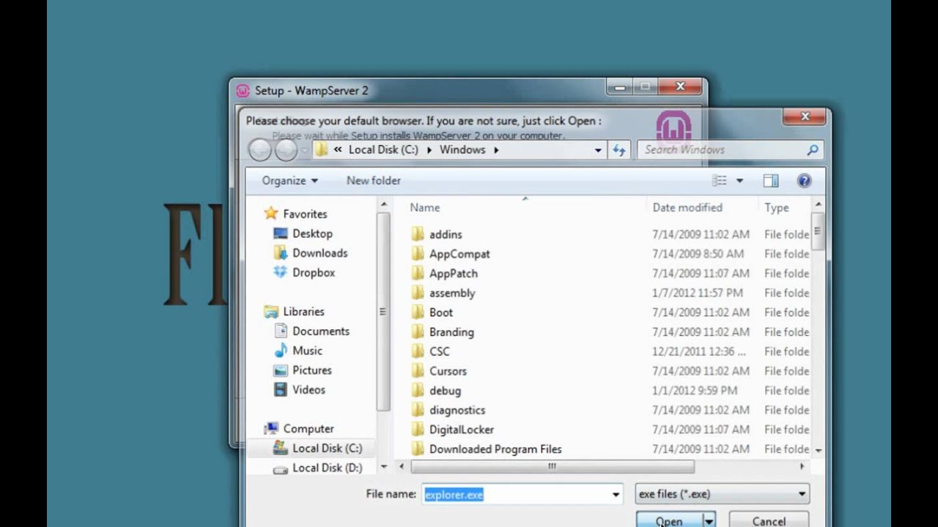The width and height of the screenshot is (938, 527).
Task: Open the help question mark icon
Action: pyautogui.click(x=804, y=181)
